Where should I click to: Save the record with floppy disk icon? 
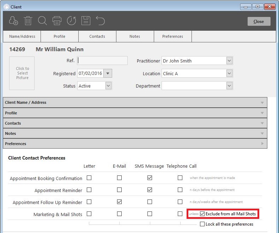tap(86, 21)
